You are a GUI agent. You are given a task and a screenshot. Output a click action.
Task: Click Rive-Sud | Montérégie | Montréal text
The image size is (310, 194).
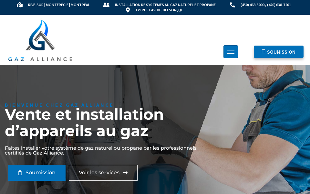(x=59, y=5)
